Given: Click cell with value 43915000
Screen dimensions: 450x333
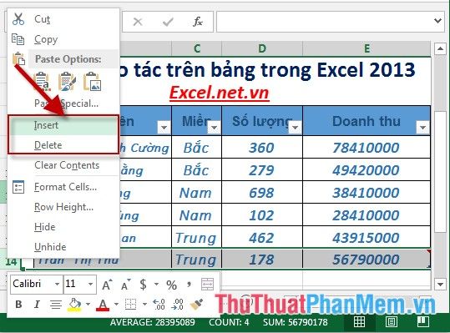Looking at the screenshot, I should tap(367, 238).
